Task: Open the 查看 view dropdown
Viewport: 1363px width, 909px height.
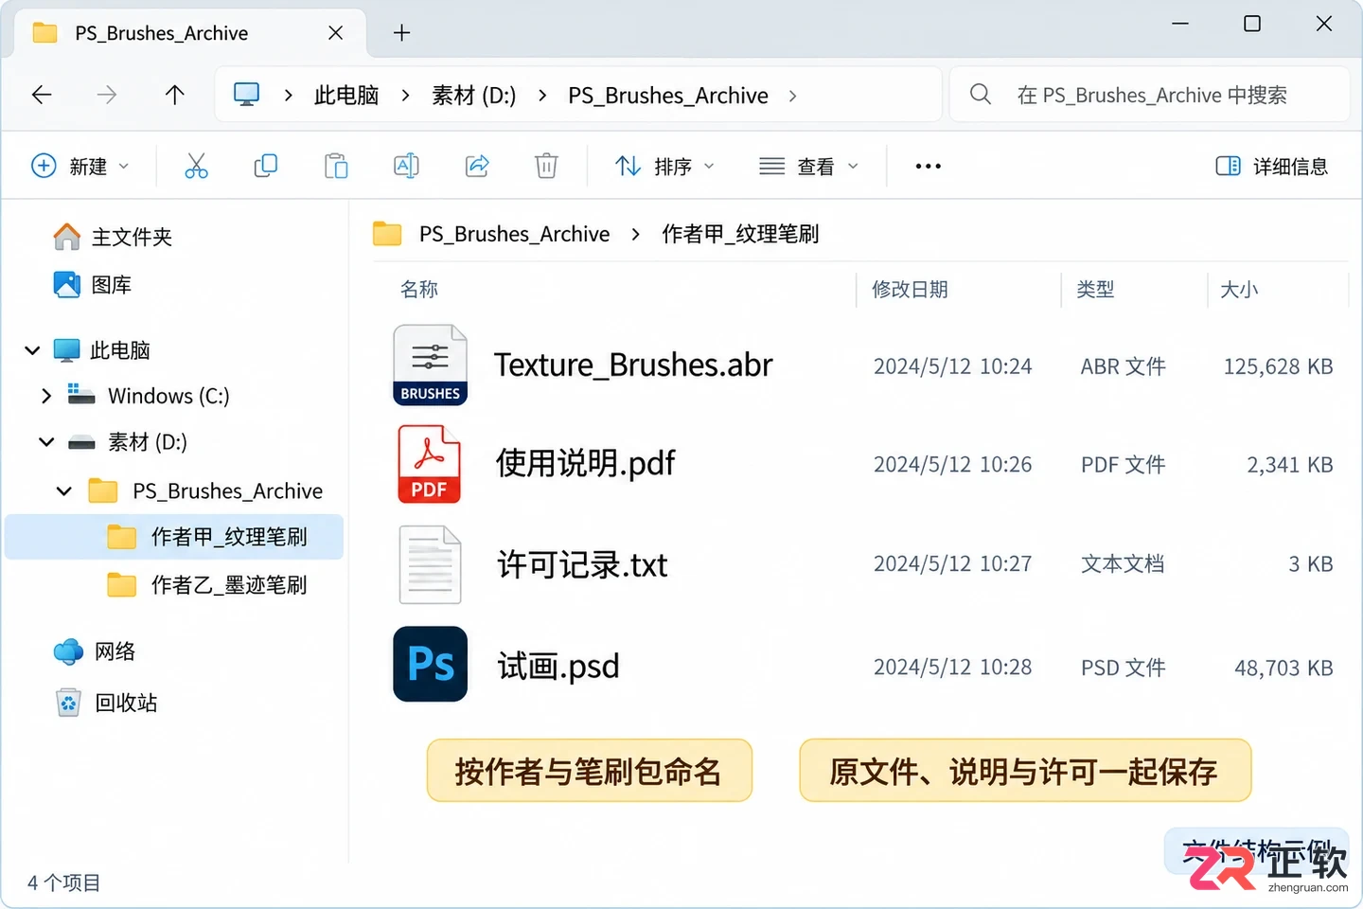Action: point(809,167)
